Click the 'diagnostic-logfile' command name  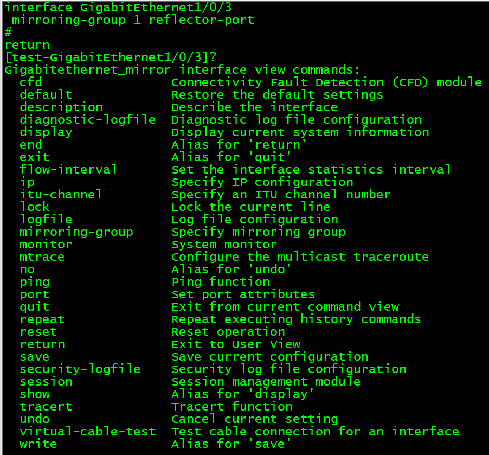click(88, 120)
